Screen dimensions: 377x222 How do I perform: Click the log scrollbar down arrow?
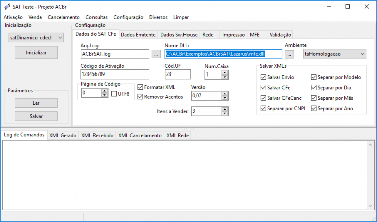370,206
